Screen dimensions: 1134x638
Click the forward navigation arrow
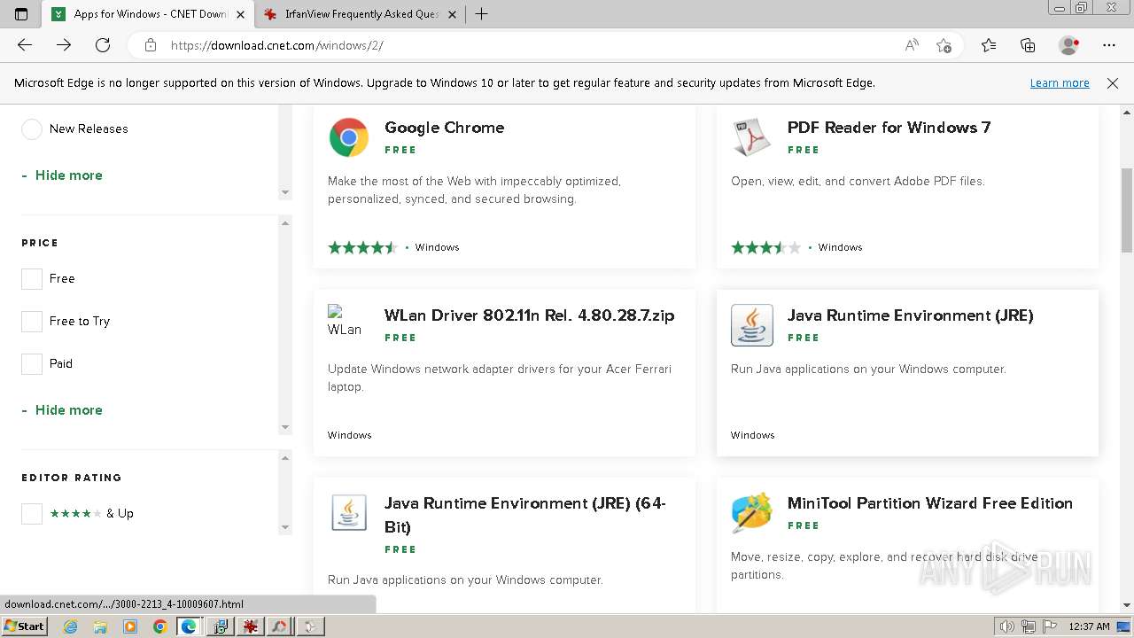click(64, 45)
